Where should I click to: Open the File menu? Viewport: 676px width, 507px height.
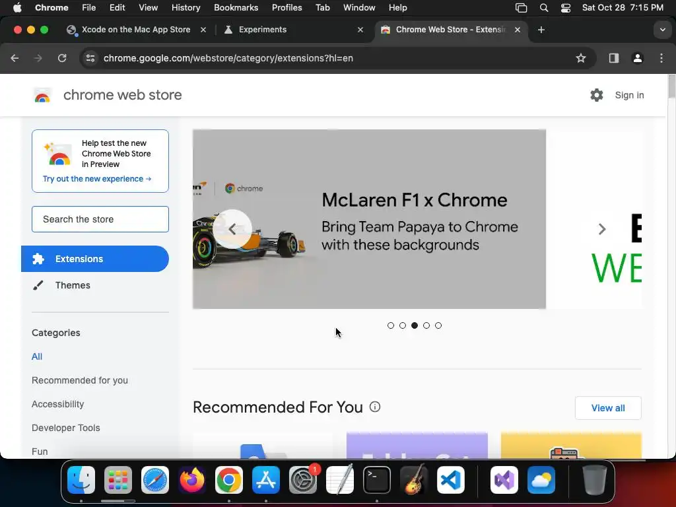(89, 8)
